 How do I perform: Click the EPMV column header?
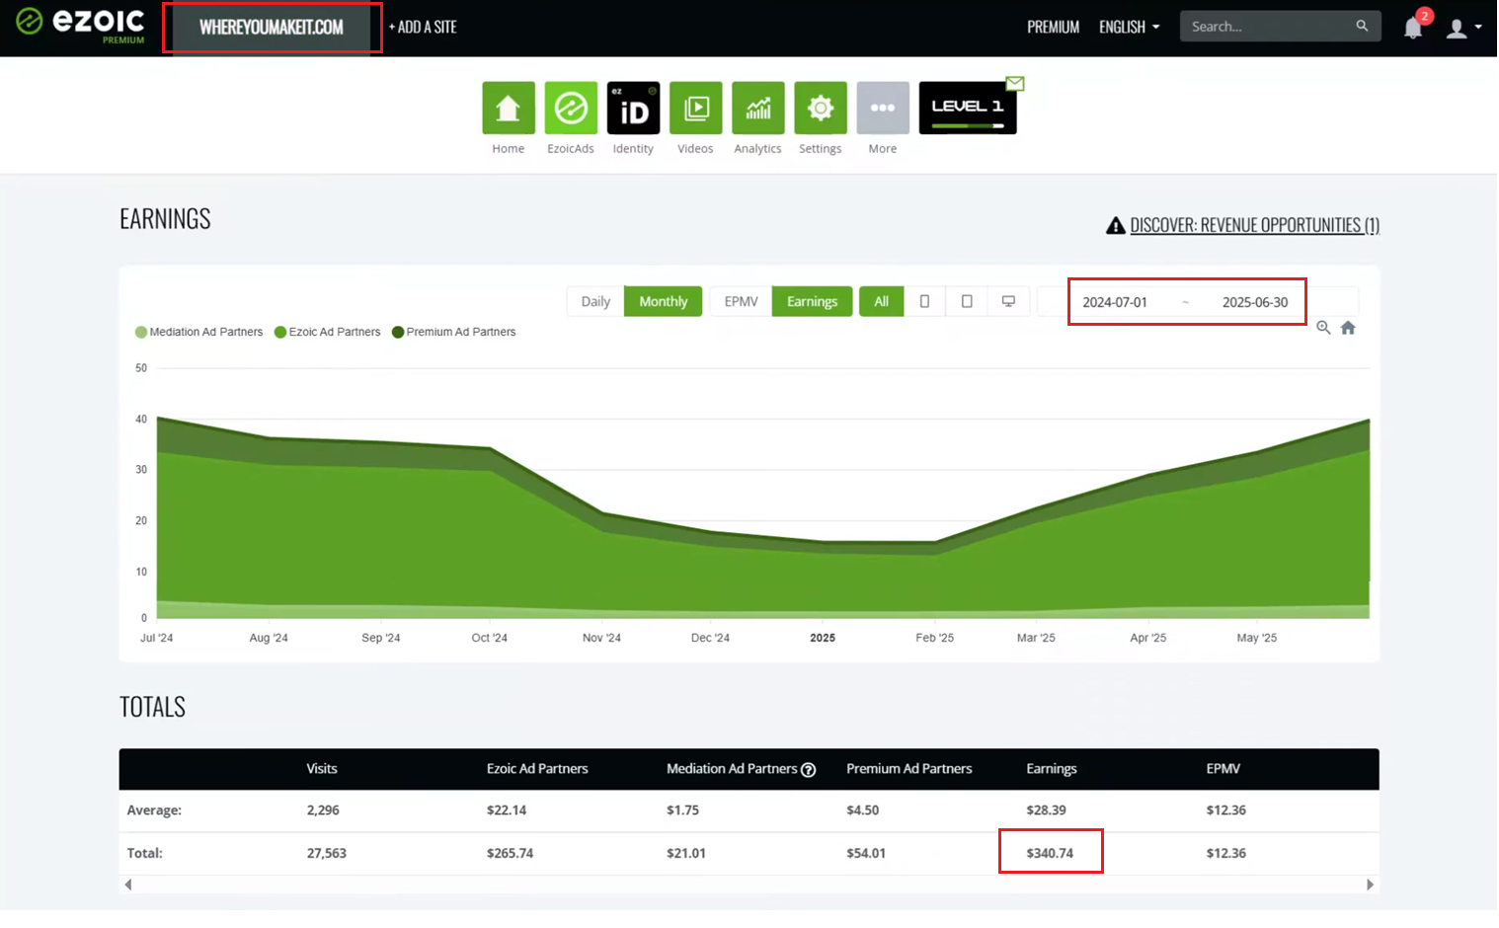[x=1223, y=769]
